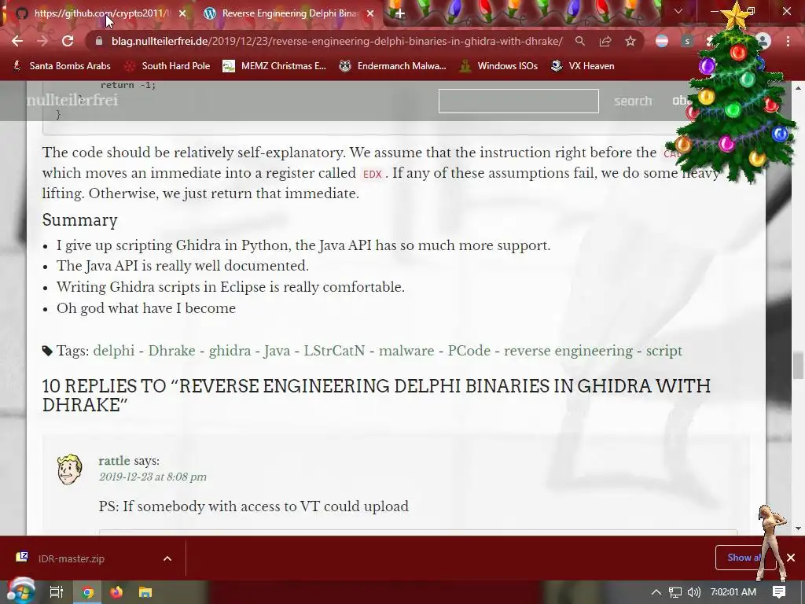Open the delphi tag link
805x604 pixels.
(113, 351)
